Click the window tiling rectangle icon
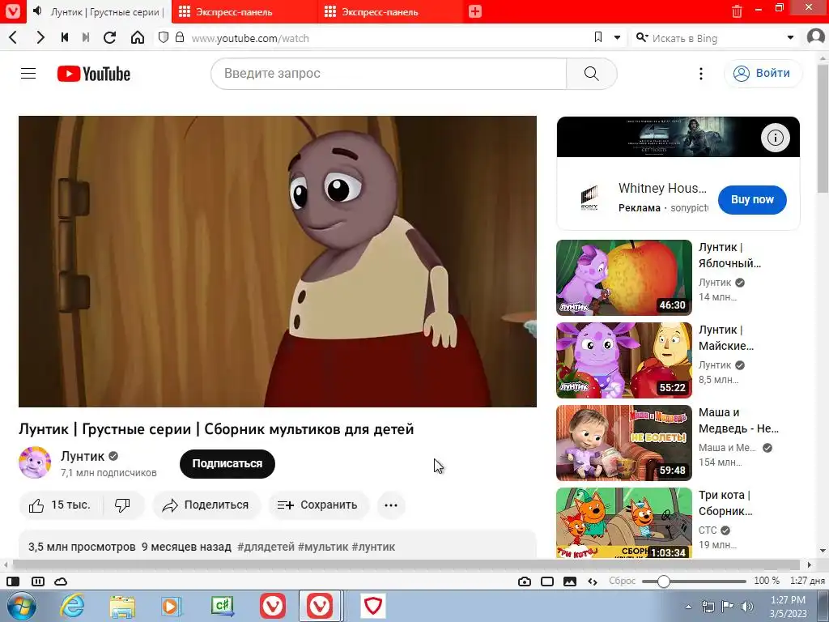 pos(547,582)
